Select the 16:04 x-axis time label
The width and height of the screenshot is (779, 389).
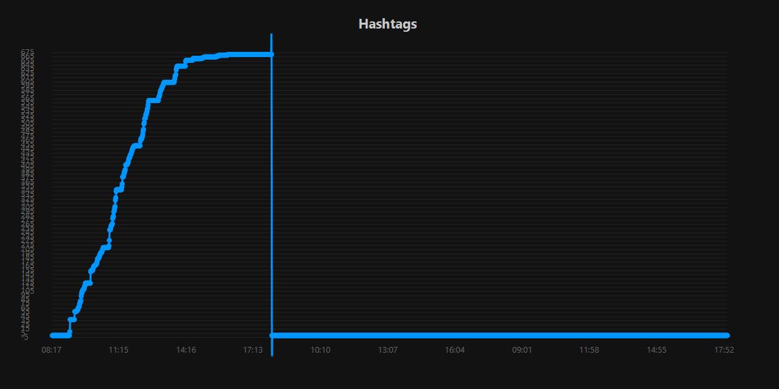tap(454, 350)
